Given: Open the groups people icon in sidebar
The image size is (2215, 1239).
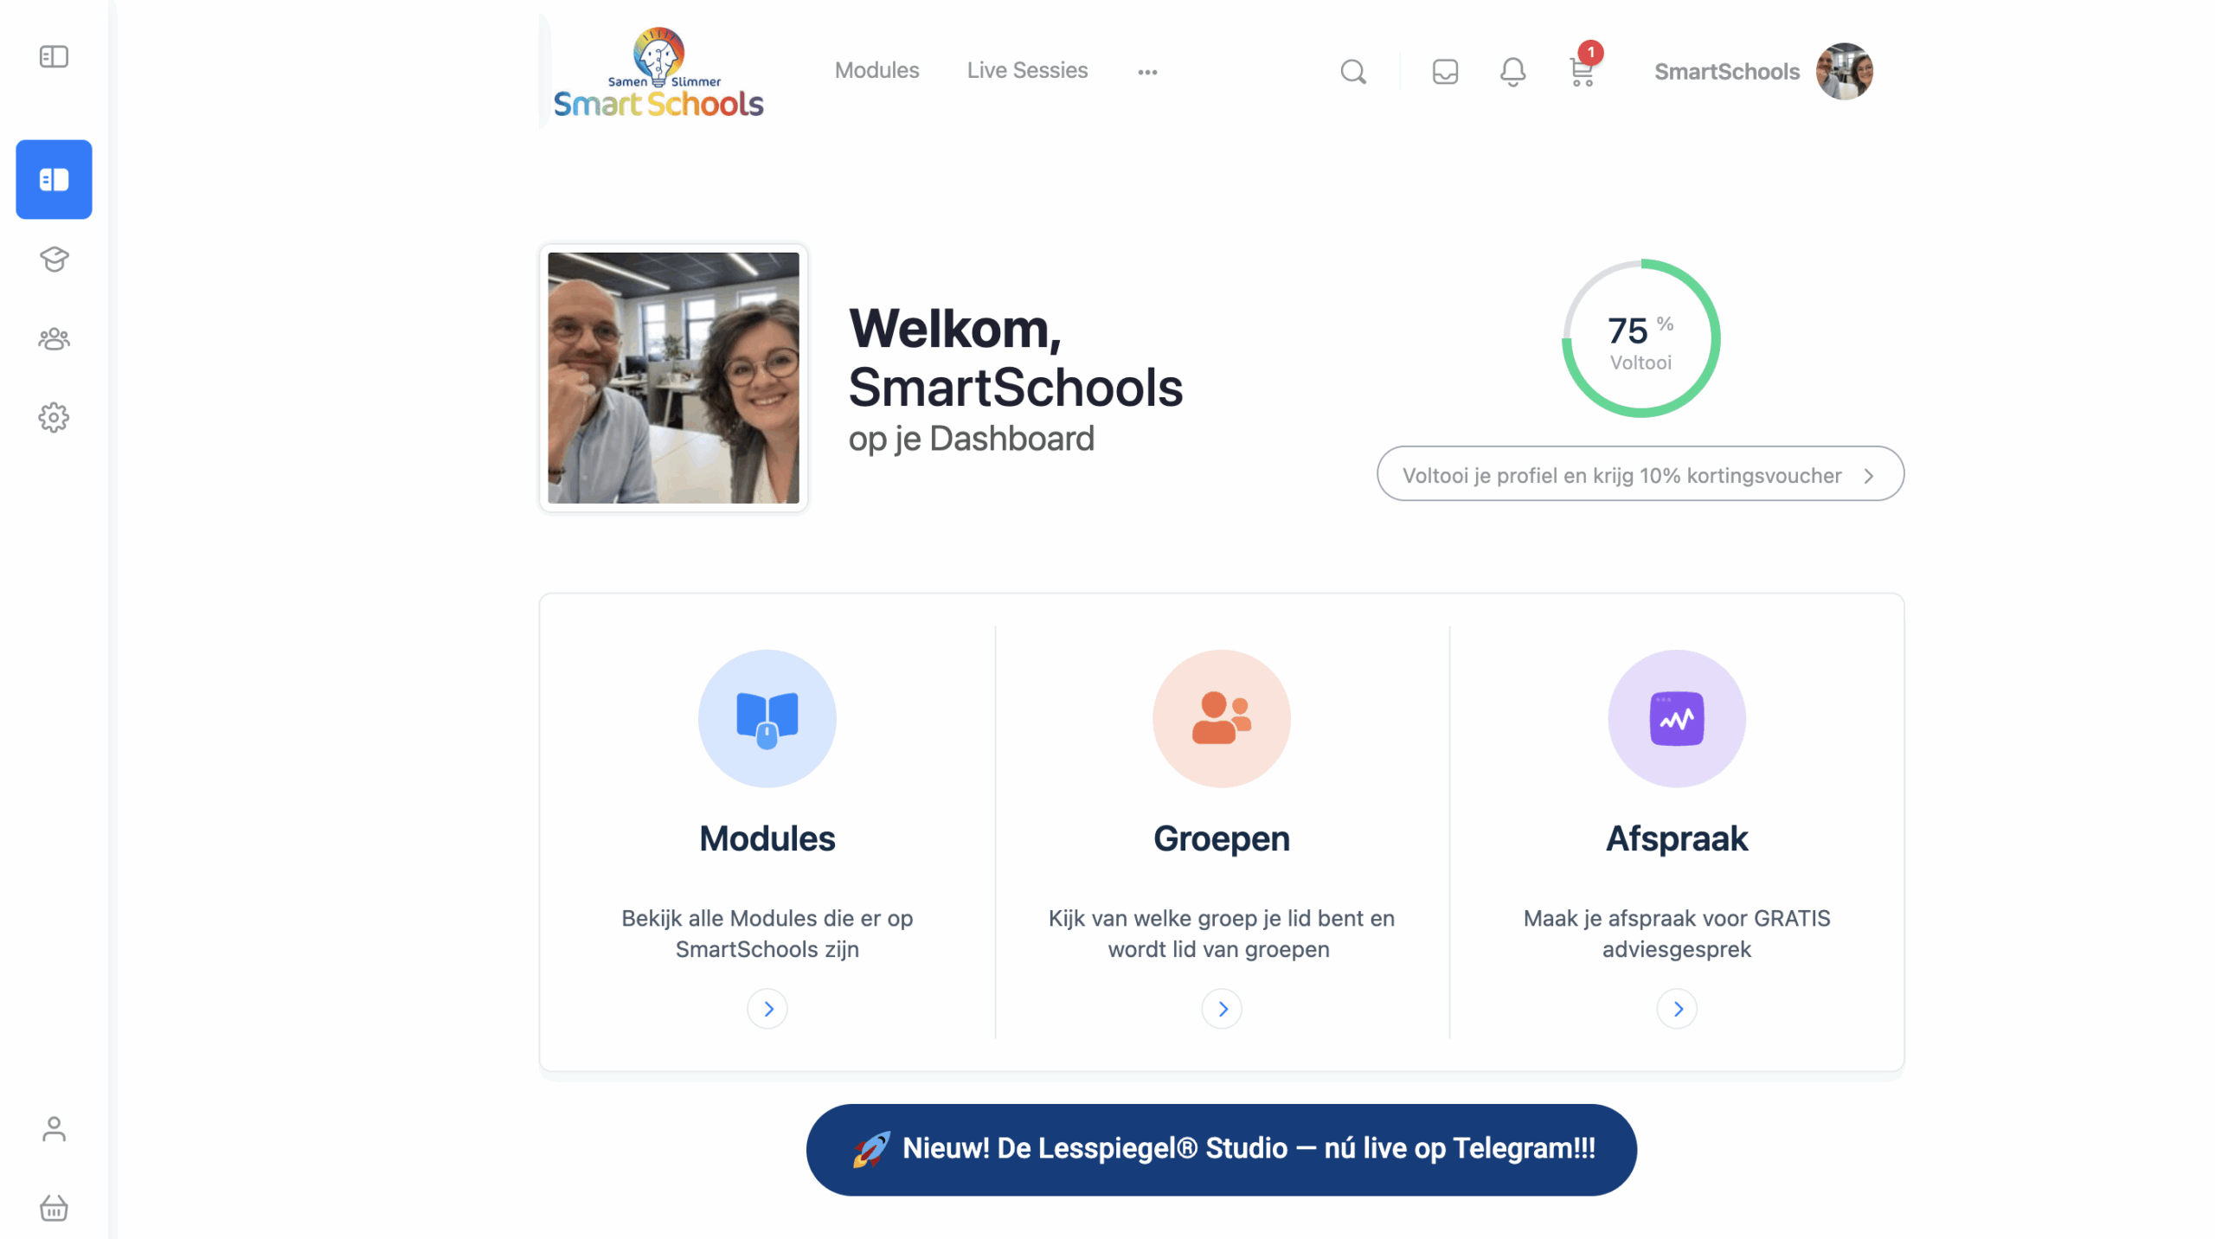Looking at the screenshot, I should pyautogui.click(x=54, y=338).
